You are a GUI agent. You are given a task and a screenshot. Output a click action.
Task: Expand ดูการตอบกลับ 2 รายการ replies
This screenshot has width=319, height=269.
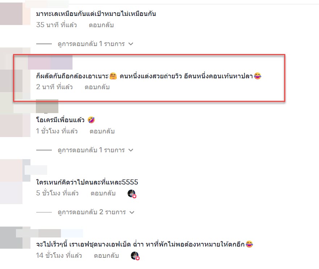(x=96, y=212)
